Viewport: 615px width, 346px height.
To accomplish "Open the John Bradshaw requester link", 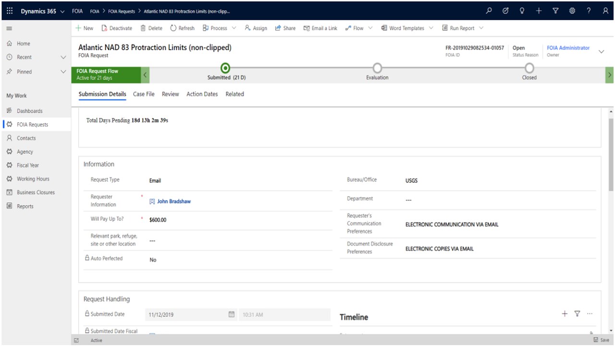I will (174, 201).
